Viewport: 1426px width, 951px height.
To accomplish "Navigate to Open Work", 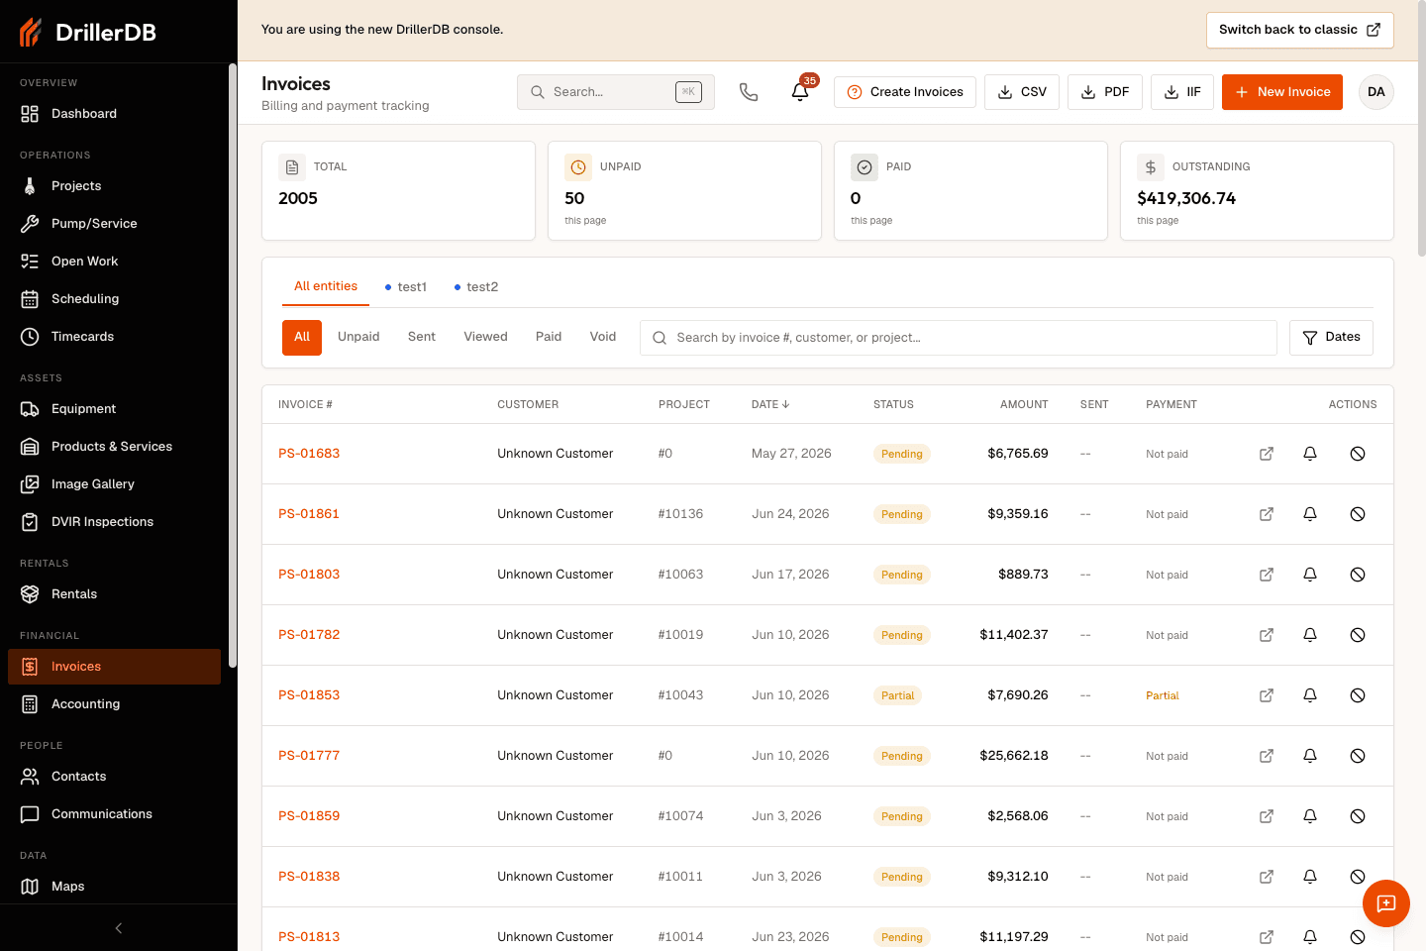I will click(x=114, y=262).
